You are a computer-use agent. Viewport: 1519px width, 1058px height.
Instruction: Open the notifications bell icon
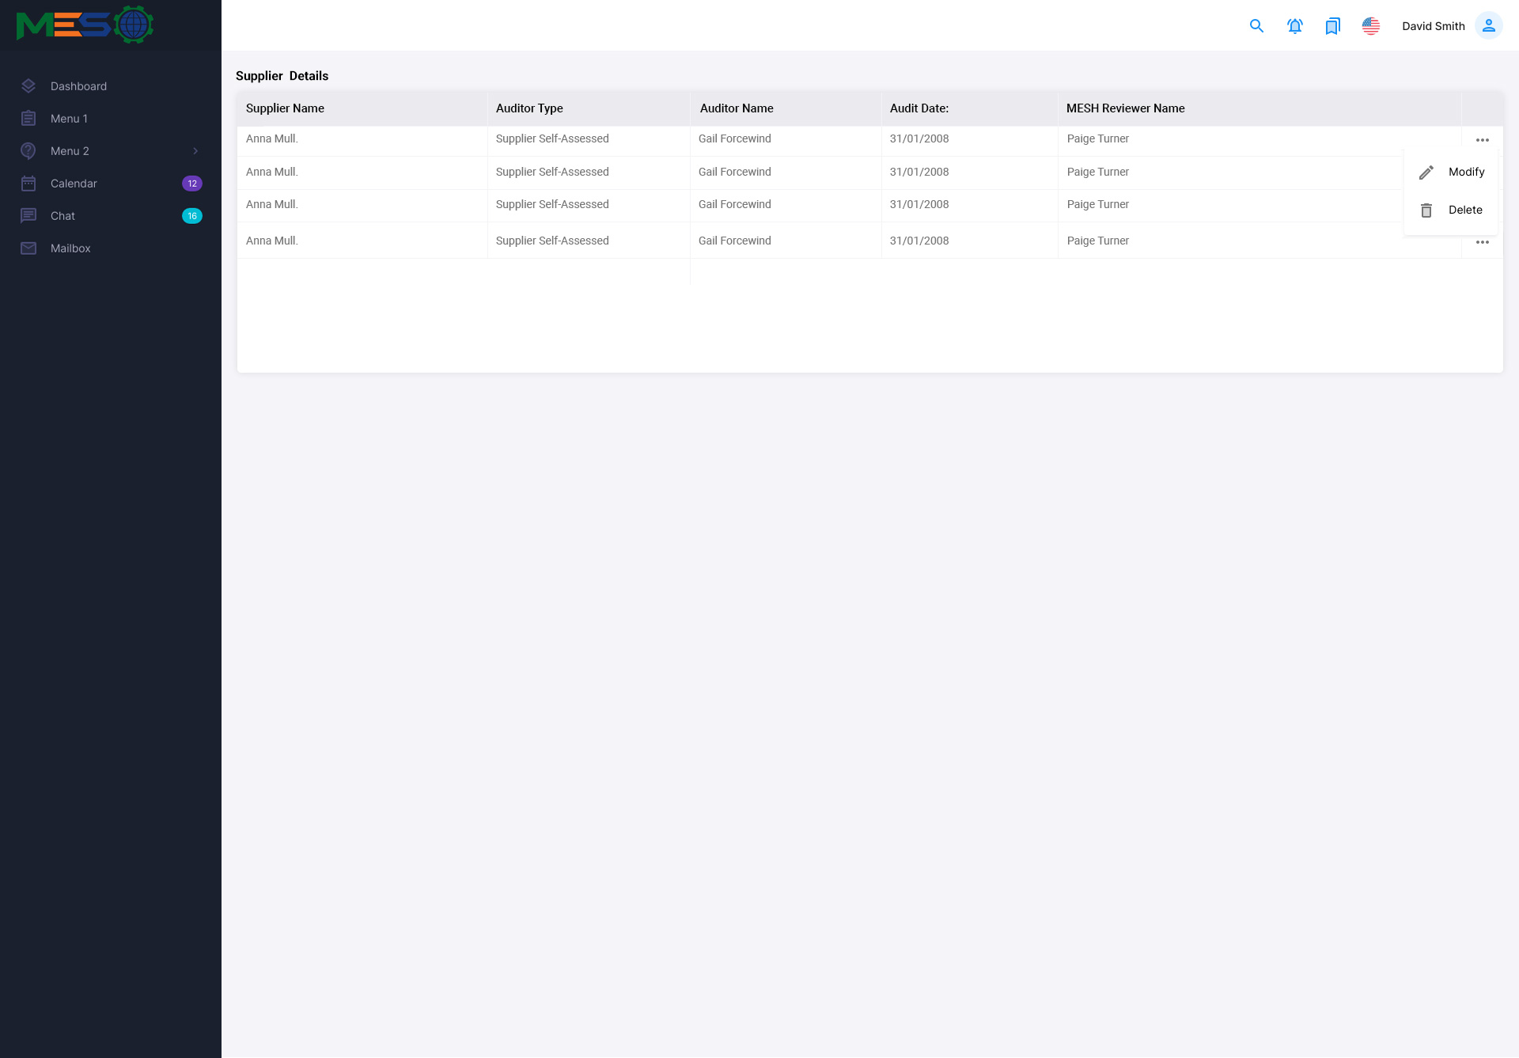pyautogui.click(x=1294, y=26)
